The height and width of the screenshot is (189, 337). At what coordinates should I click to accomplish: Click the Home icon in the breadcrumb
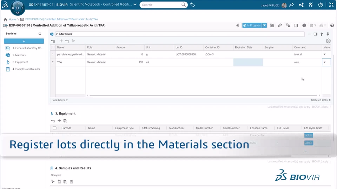5,19
